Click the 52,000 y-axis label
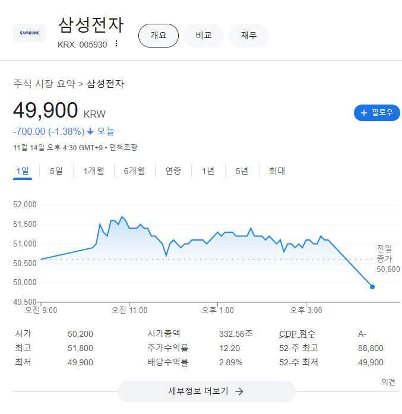This screenshot has width=402, height=414. point(25,204)
